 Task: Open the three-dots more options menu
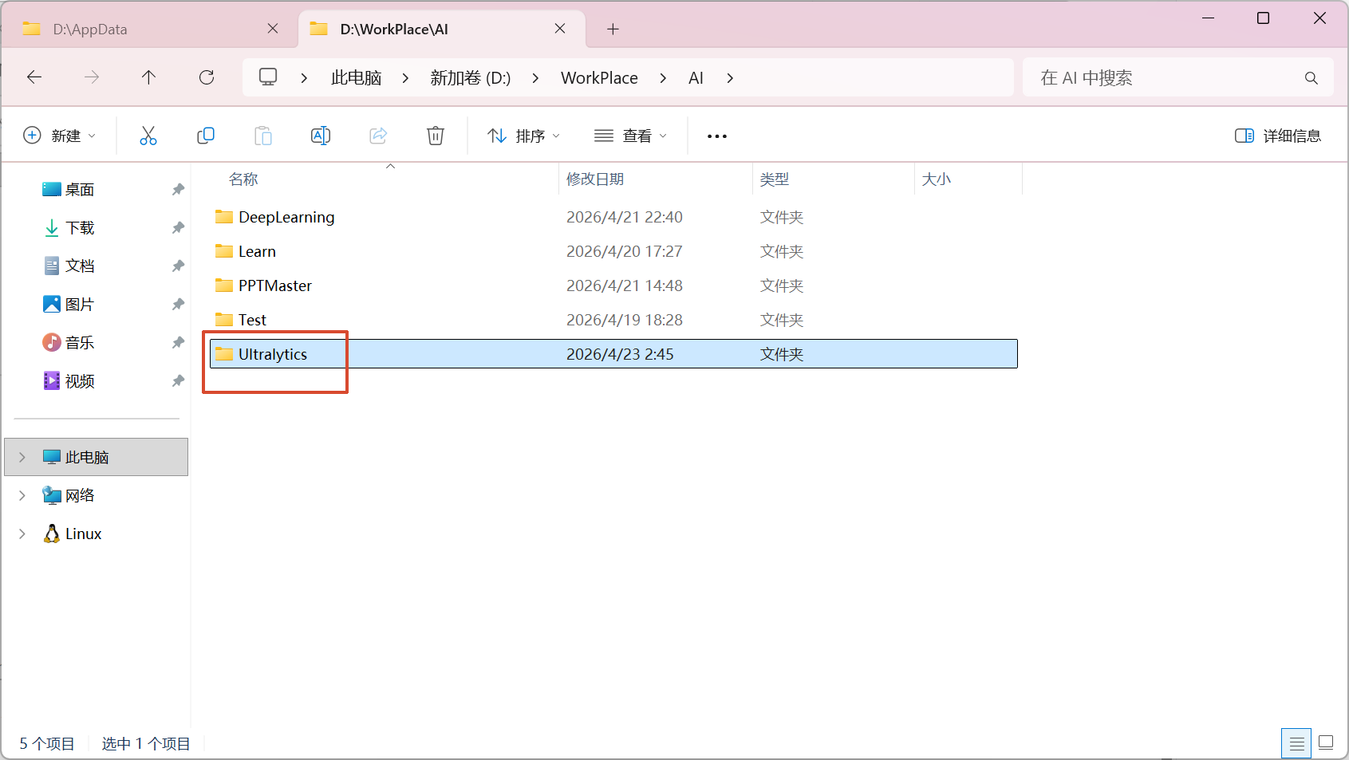coord(716,136)
